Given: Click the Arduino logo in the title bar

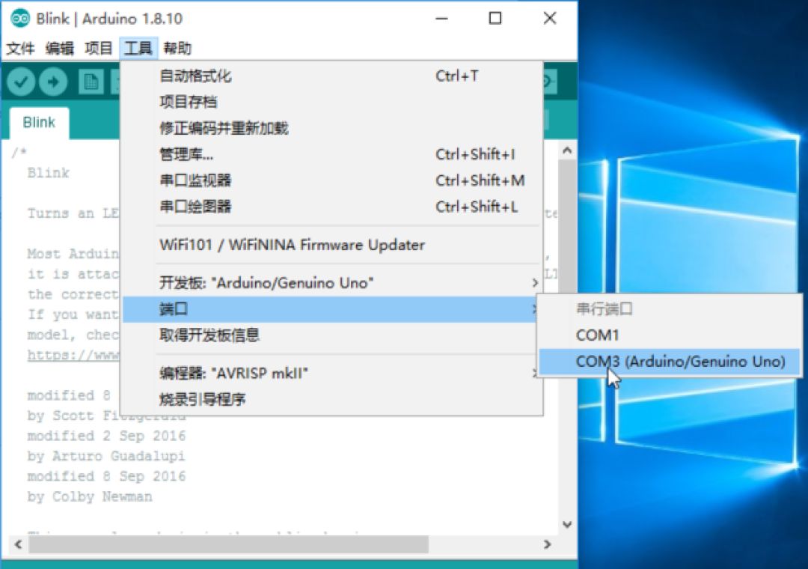Looking at the screenshot, I should [x=20, y=18].
